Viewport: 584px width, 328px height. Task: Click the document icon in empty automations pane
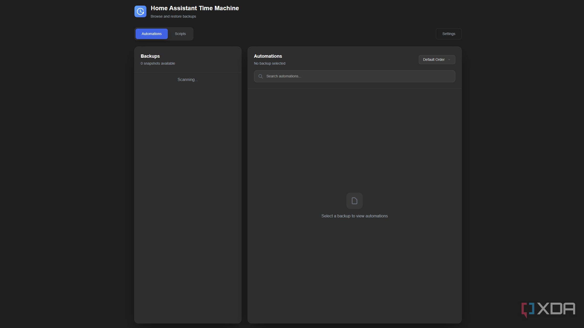354,201
